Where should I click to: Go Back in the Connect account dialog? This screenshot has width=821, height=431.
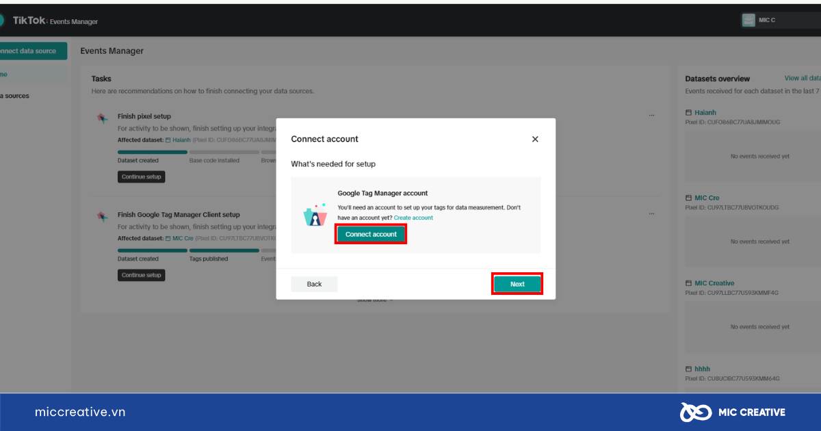(314, 284)
